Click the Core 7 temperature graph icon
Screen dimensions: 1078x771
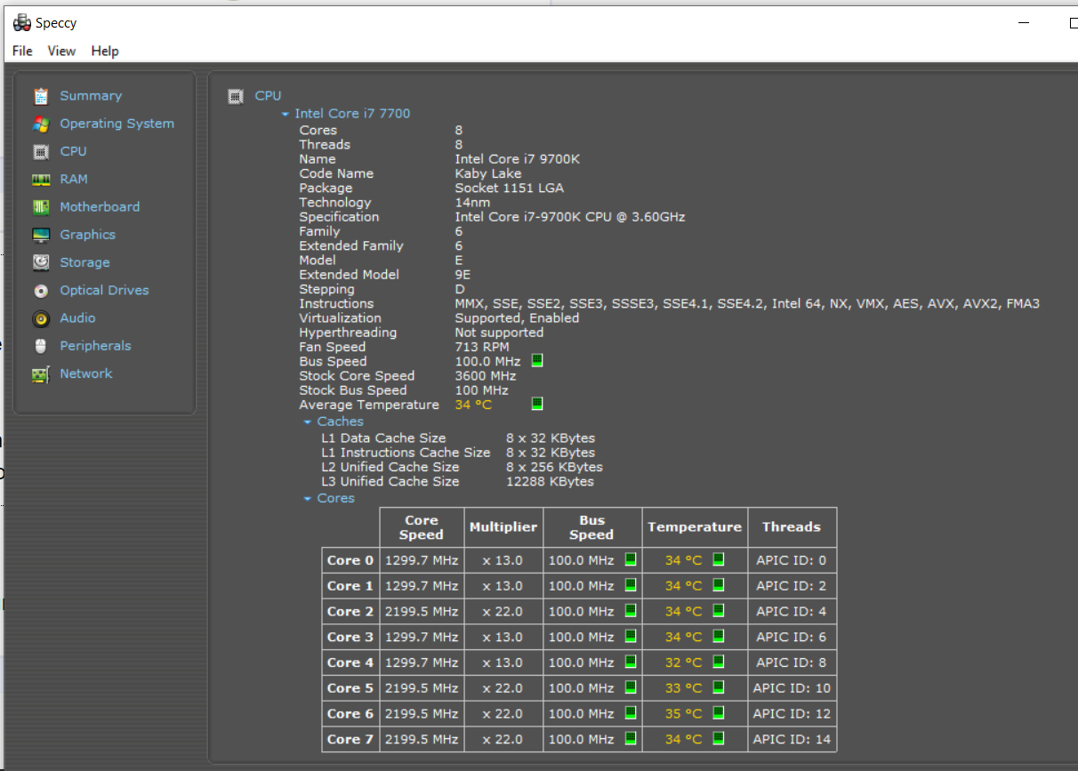tap(719, 738)
